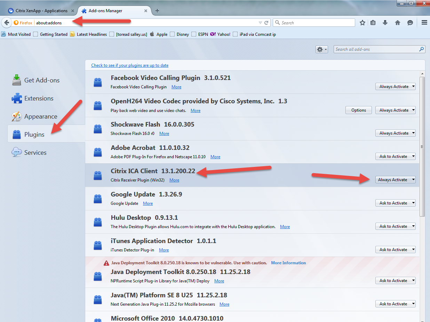430x322 pixels.
Task: Open Shockwave Flash activation dropdown
Action: (x=396, y=133)
